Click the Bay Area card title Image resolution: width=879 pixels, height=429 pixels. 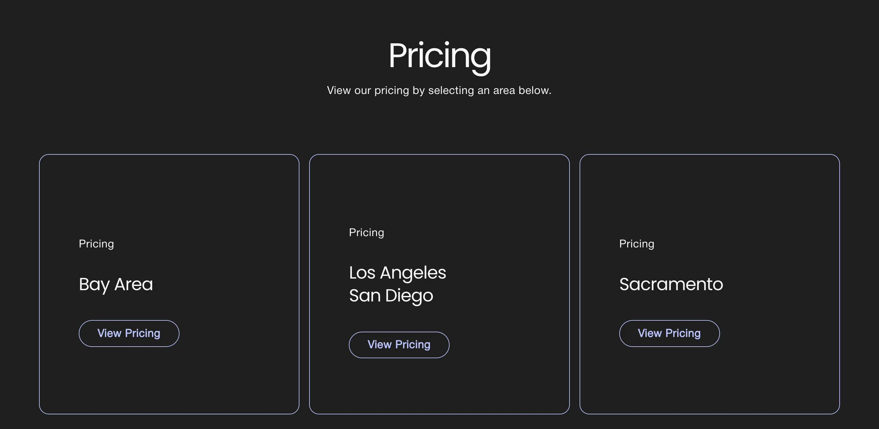(x=116, y=285)
